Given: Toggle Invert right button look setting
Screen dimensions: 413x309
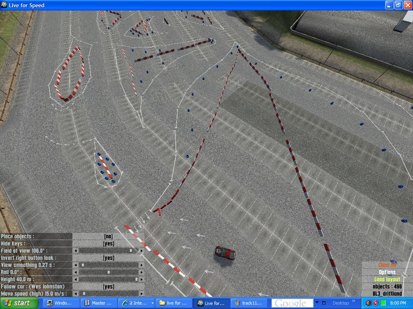Looking at the screenshot, I should pos(108,258).
